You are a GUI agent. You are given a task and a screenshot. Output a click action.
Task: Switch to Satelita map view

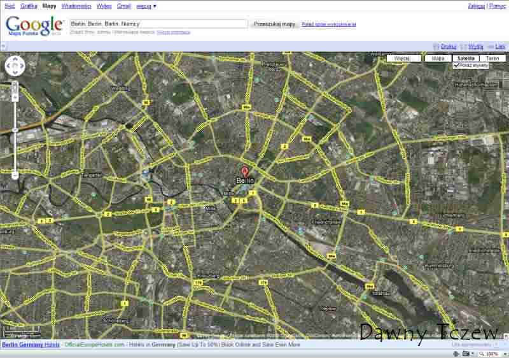(x=466, y=58)
